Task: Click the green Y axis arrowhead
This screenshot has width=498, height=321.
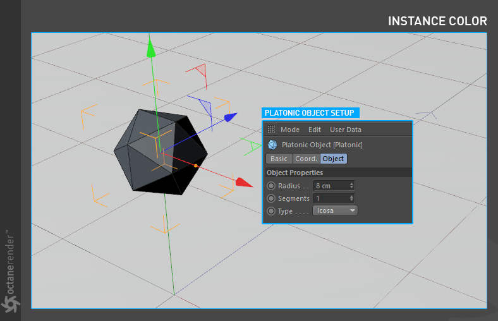Action: (151, 50)
